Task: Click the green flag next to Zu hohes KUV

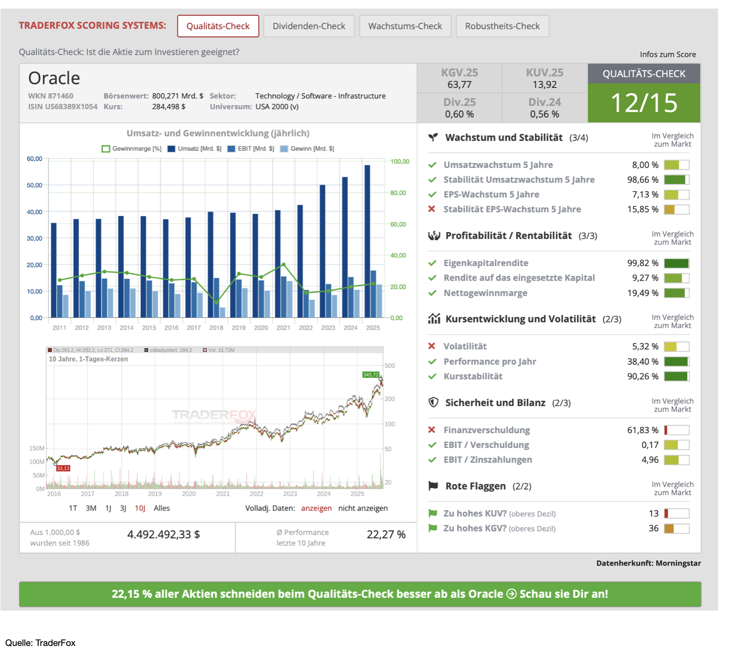Action: tap(433, 514)
